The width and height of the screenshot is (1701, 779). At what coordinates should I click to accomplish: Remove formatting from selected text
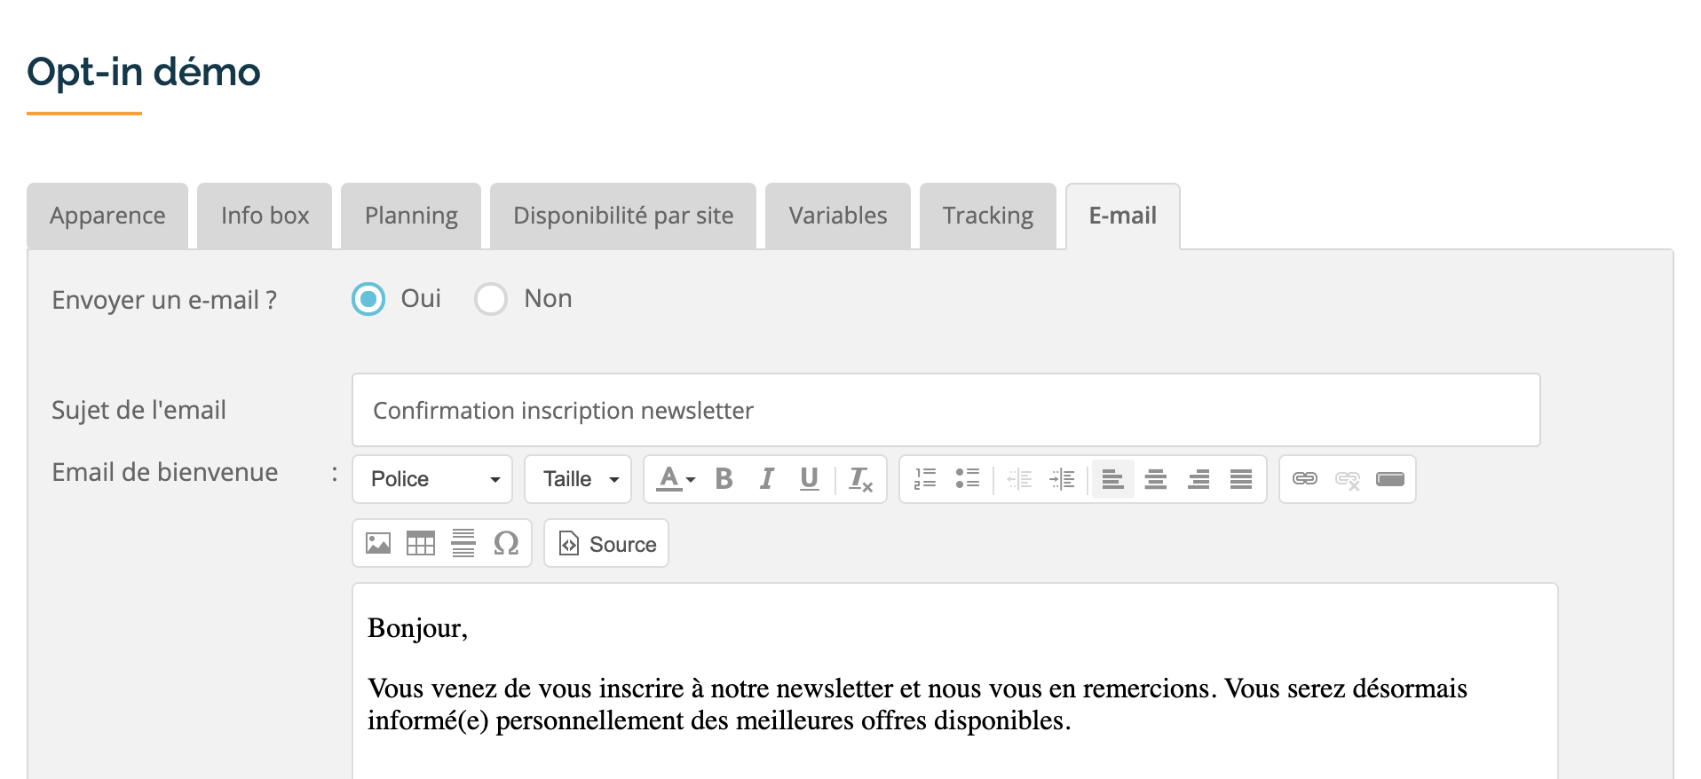click(x=860, y=479)
